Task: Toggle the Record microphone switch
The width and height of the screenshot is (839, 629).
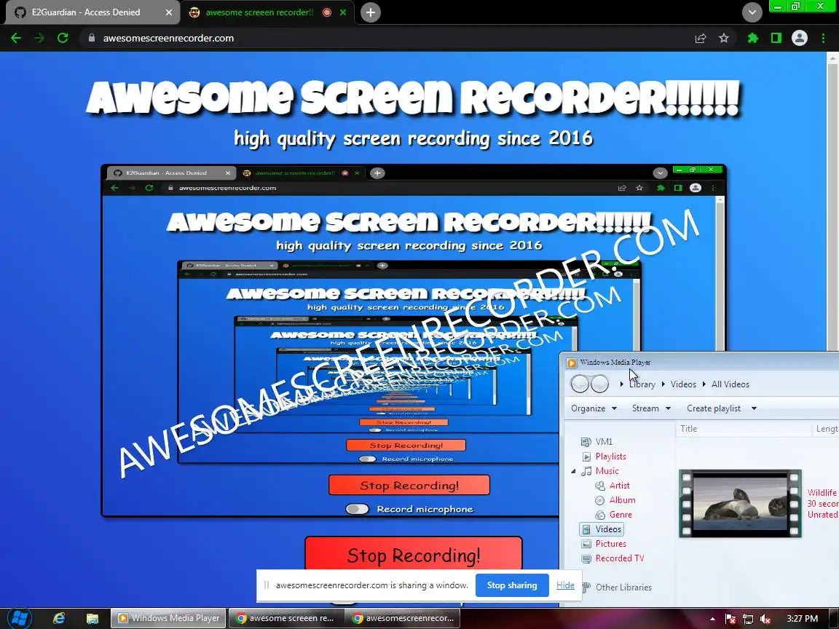Action: tap(357, 509)
